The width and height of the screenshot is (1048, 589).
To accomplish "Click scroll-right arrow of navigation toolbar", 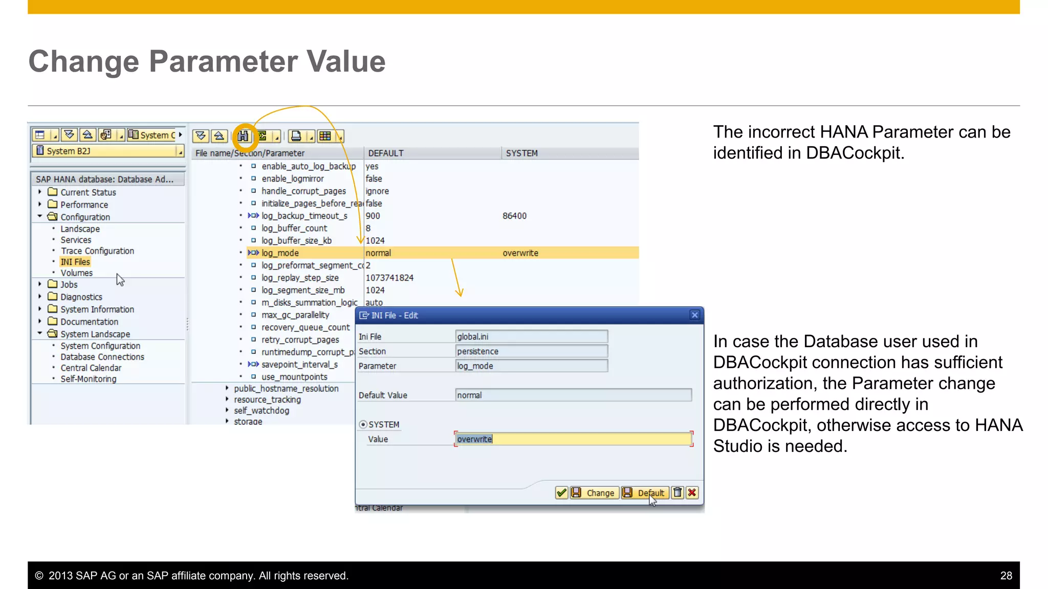I will 180,135.
